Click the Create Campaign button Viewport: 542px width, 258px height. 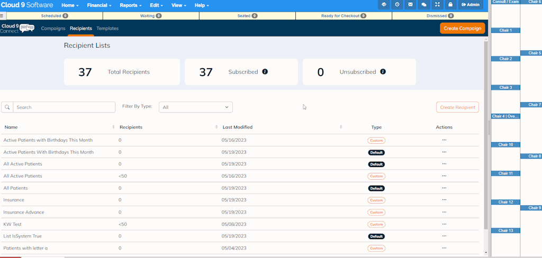463,29
